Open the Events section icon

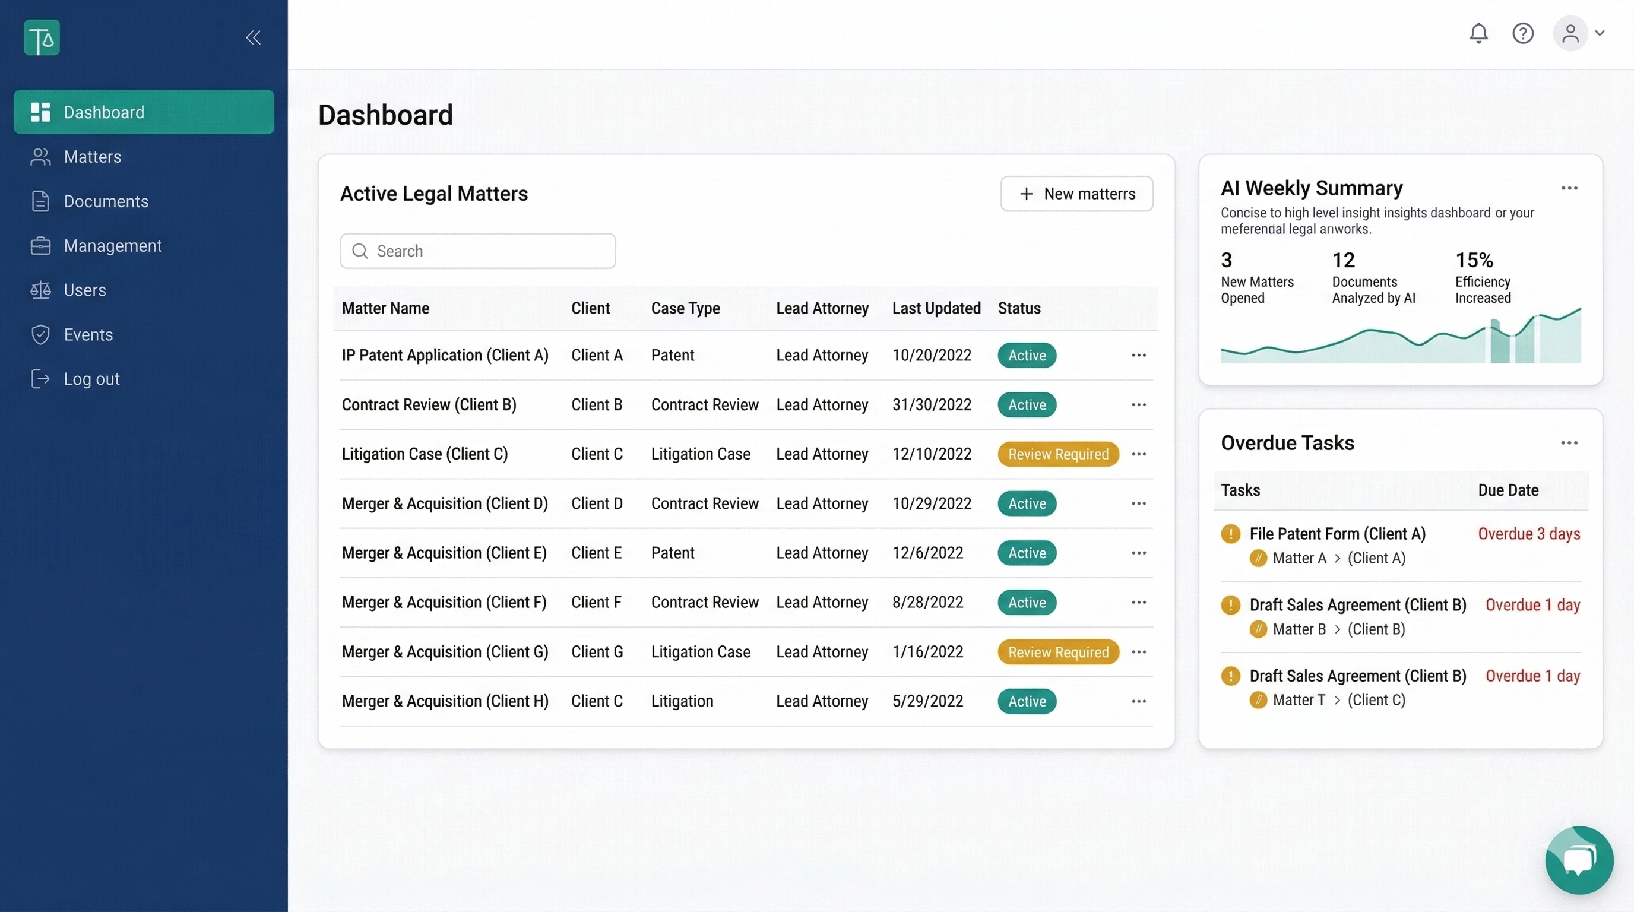click(40, 334)
